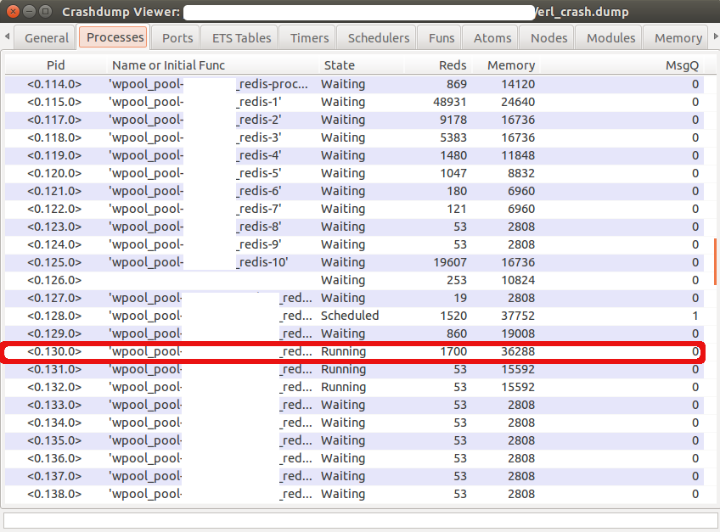Image resolution: width=720 pixels, height=532 pixels.
Task: Sort by the State column header
Action: point(339,65)
